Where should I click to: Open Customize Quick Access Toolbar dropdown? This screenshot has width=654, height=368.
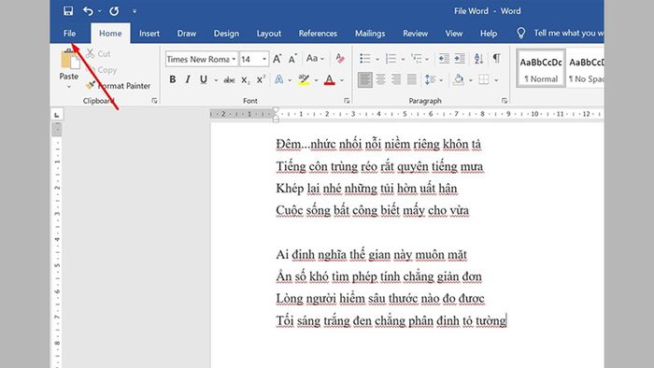[x=135, y=11]
